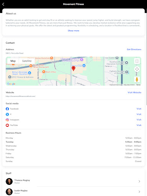
Task: Open Get Directions link
Action: click(x=134, y=49)
